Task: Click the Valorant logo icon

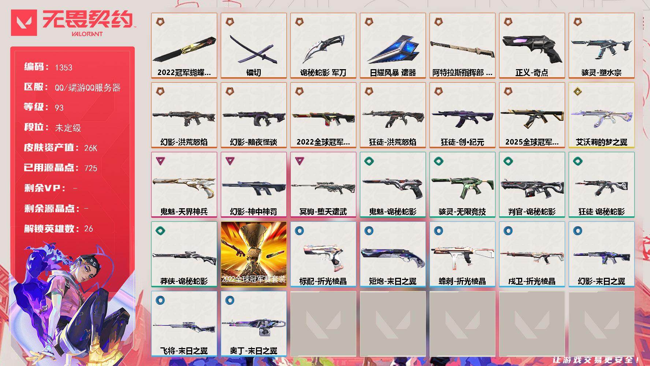Action: point(24,23)
